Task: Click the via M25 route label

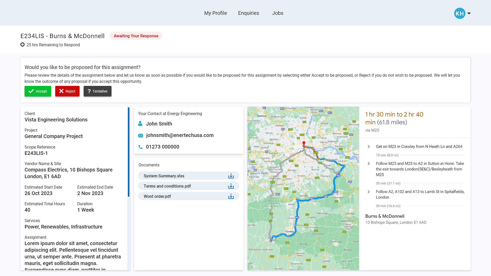Action: (372, 130)
